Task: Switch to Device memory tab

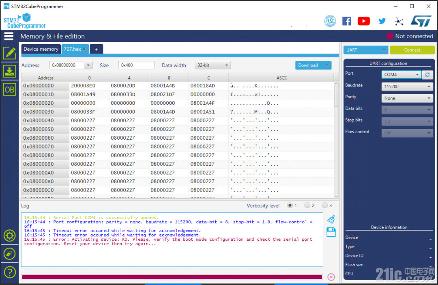Action: (x=41, y=49)
